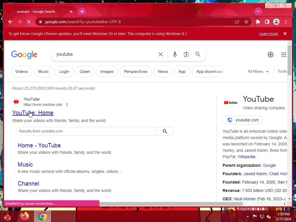This screenshot has width=296, height=222.
Task: Filter results by Videos
Action: [21, 72]
